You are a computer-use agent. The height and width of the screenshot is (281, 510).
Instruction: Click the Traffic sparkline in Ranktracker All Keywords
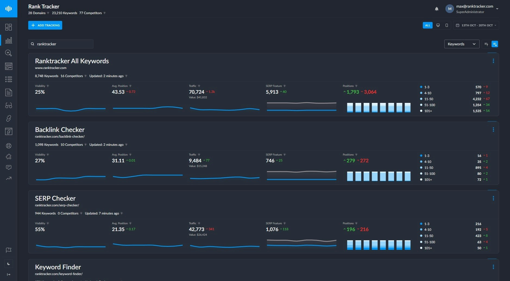click(225, 109)
